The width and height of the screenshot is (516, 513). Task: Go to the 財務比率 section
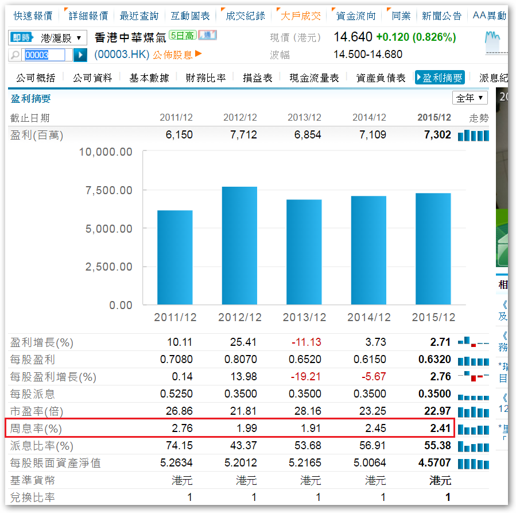pos(205,78)
